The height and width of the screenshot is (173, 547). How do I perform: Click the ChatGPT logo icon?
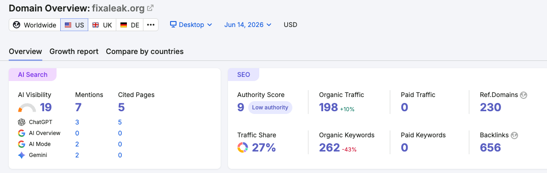[22, 122]
